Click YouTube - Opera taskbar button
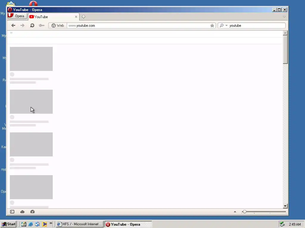The height and width of the screenshot is (228, 305). pyautogui.click(x=128, y=224)
